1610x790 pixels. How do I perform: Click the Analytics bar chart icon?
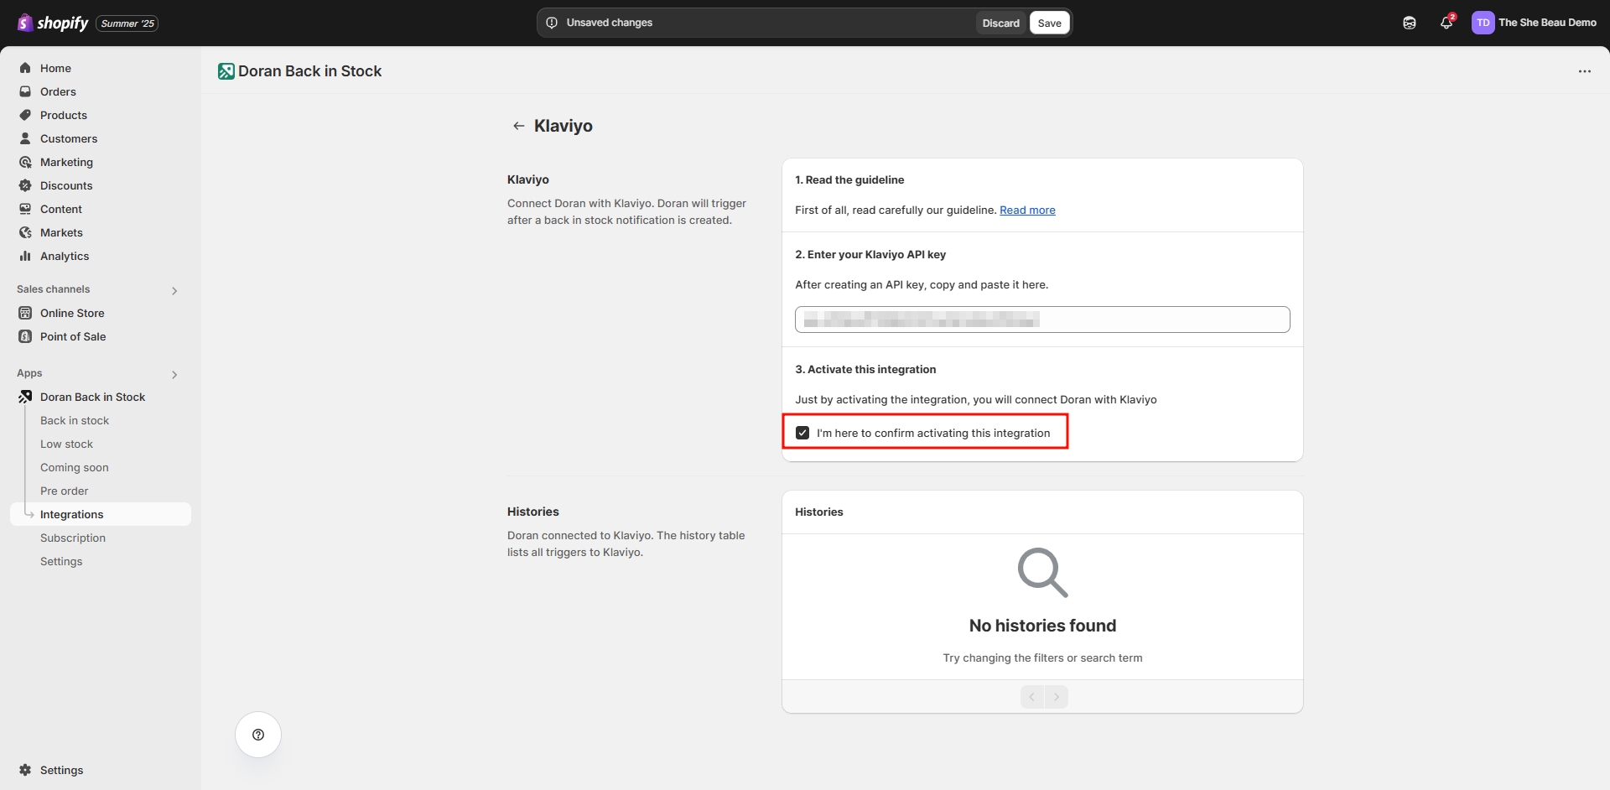point(25,256)
